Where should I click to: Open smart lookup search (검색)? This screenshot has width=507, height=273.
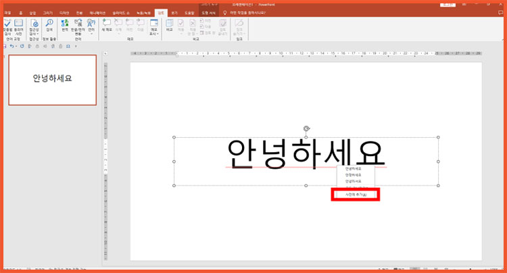click(49, 25)
